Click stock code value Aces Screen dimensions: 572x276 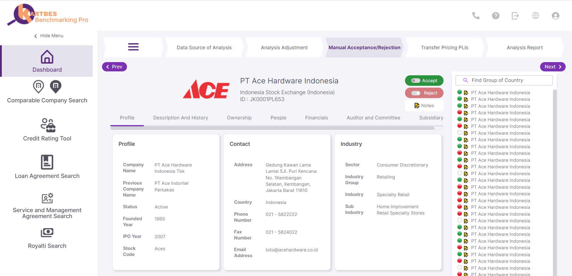tap(160, 249)
